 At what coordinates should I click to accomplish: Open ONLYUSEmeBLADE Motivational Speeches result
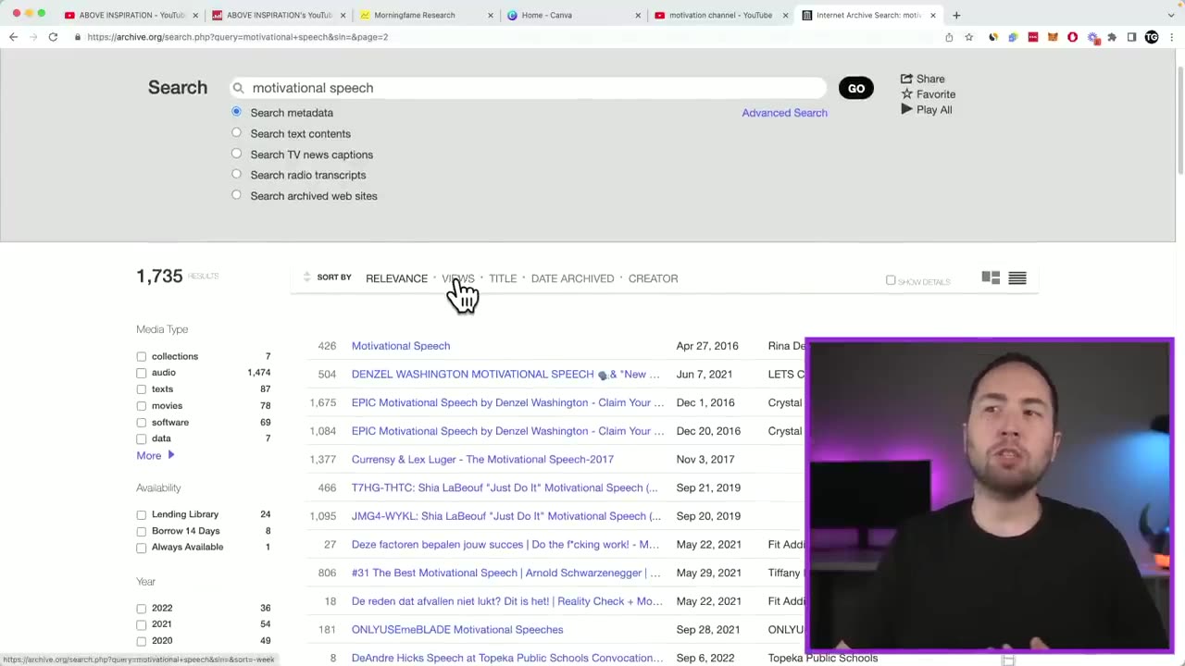point(457,630)
